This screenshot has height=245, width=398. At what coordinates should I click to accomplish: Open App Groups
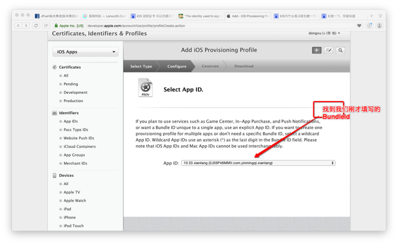74,155
